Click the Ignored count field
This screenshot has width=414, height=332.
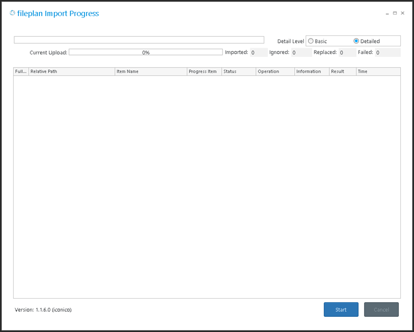301,52
